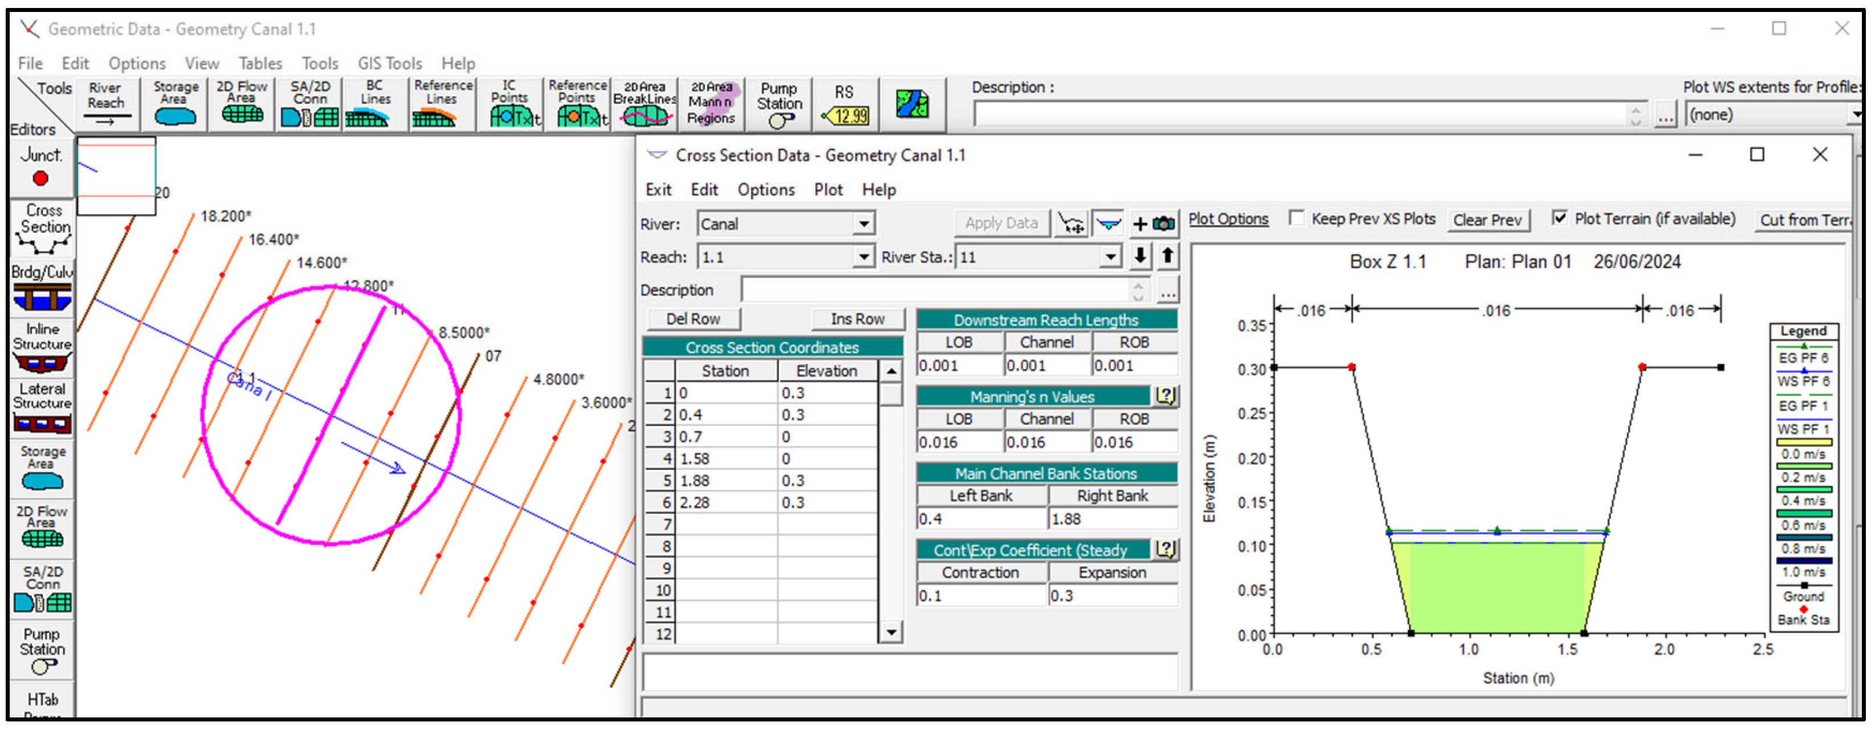1875x730 pixels.
Task: Open the Reach dropdown showing 1.1
Action: 863,257
